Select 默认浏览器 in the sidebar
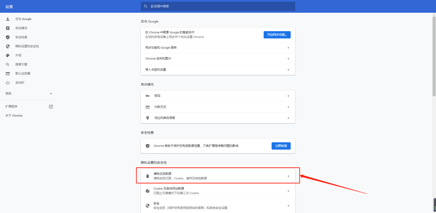The image size is (436, 213). pyautogui.click(x=23, y=73)
